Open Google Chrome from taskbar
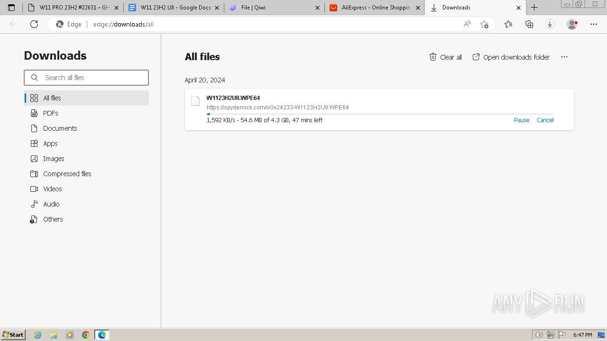The image size is (607, 341). [x=86, y=335]
